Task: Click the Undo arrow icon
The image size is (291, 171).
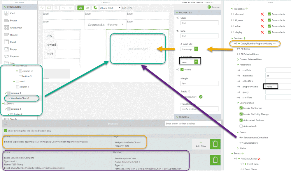Action: (x=64, y=8)
